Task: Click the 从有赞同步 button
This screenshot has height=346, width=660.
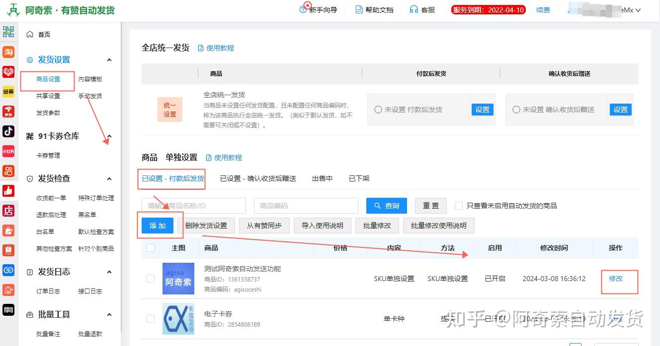Action: click(x=264, y=226)
